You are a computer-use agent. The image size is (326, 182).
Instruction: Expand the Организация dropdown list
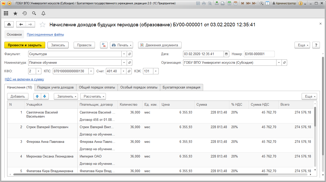[279, 62]
